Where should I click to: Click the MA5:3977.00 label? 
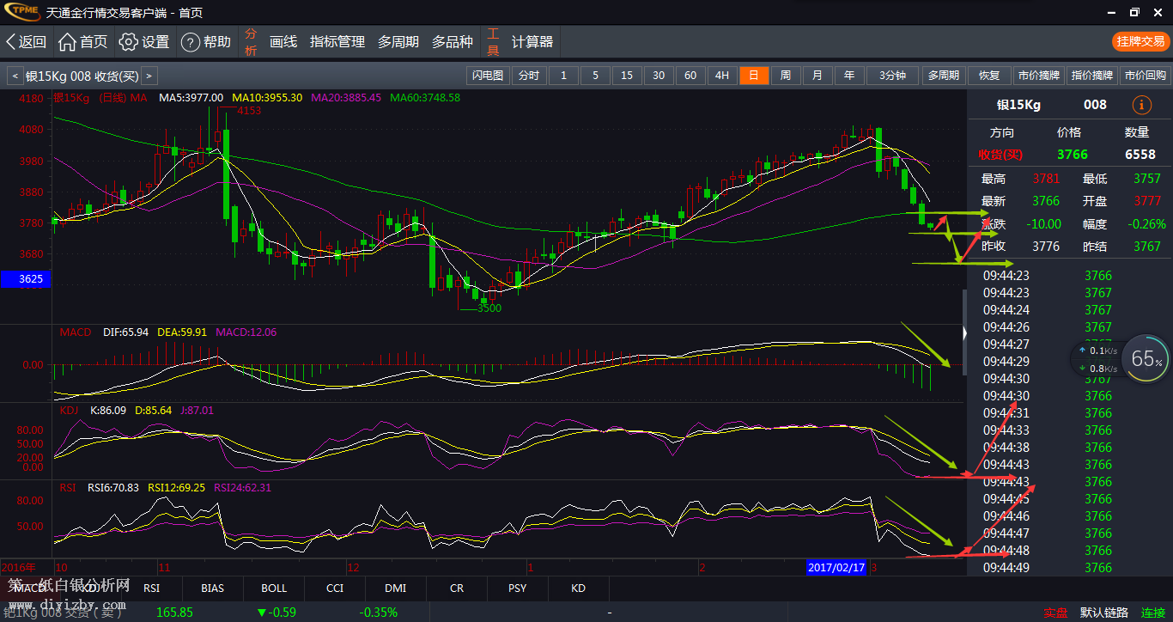[191, 98]
